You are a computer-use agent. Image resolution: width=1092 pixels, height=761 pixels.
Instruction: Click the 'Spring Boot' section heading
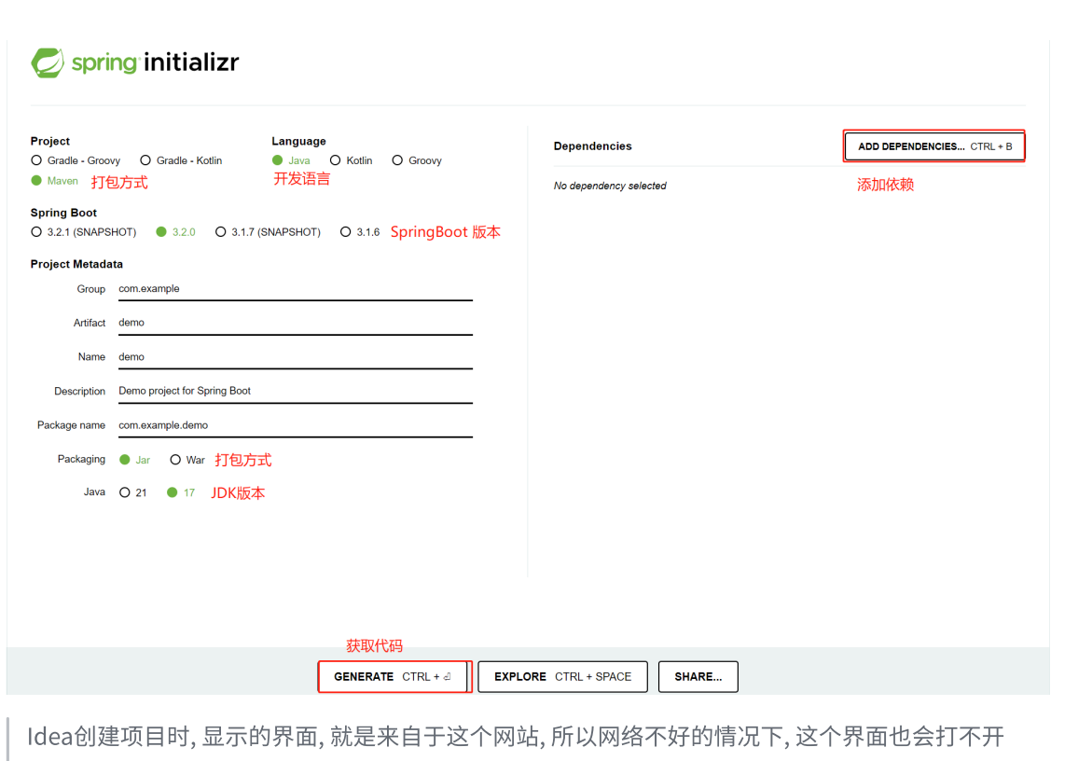(63, 213)
